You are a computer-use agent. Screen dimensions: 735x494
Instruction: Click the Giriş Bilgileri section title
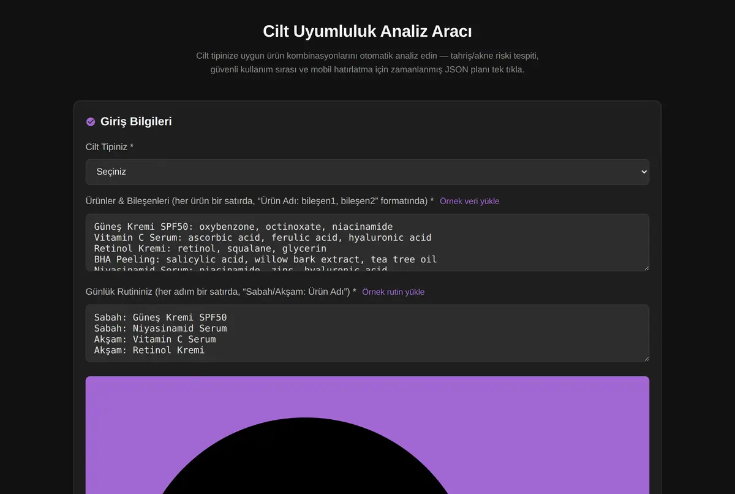(x=136, y=121)
